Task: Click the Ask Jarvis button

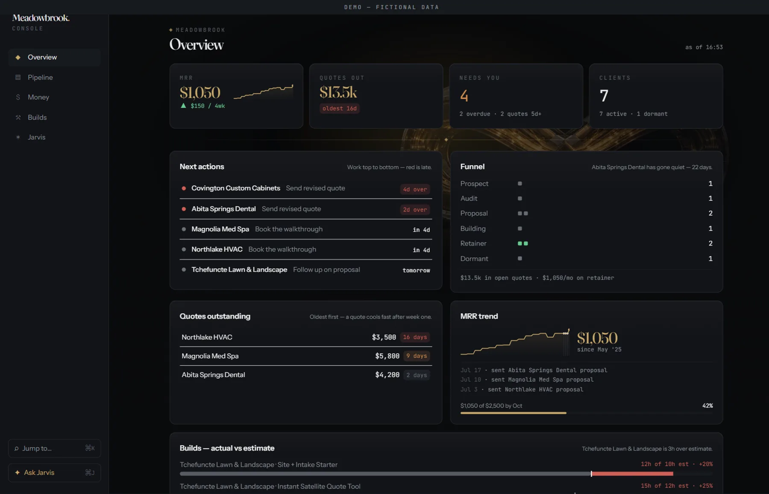Action: 54,473
